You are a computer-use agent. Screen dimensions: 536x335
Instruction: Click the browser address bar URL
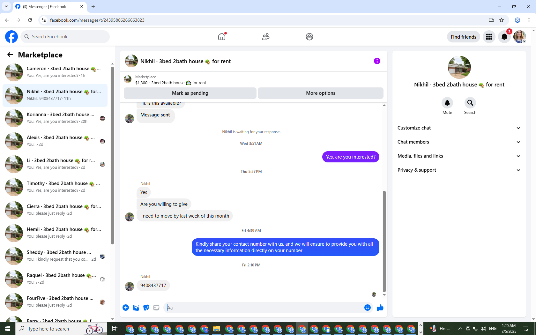coord(97,20)
